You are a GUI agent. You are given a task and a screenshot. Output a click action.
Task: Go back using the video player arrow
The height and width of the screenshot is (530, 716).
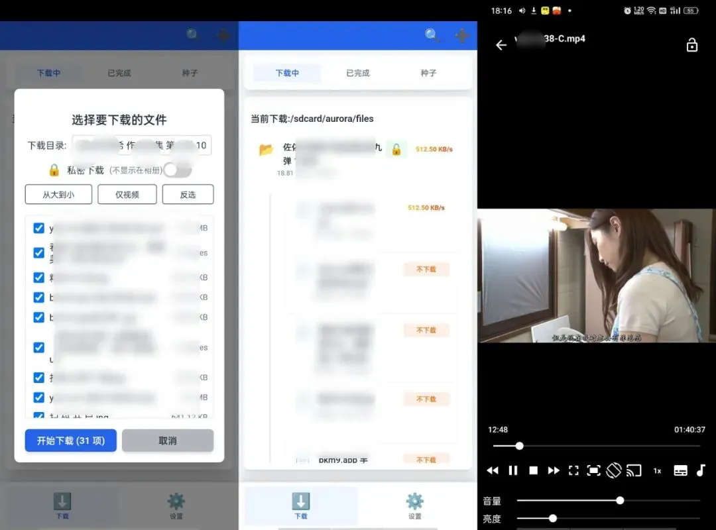click(501, 45)
